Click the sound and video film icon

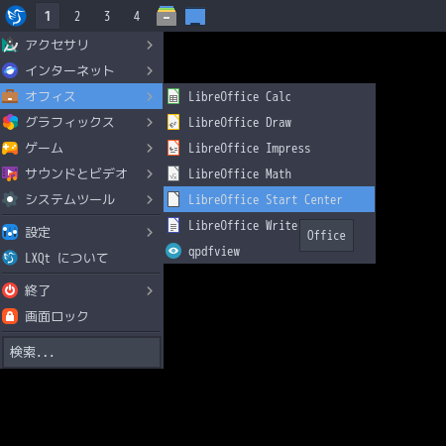(10, 173)
